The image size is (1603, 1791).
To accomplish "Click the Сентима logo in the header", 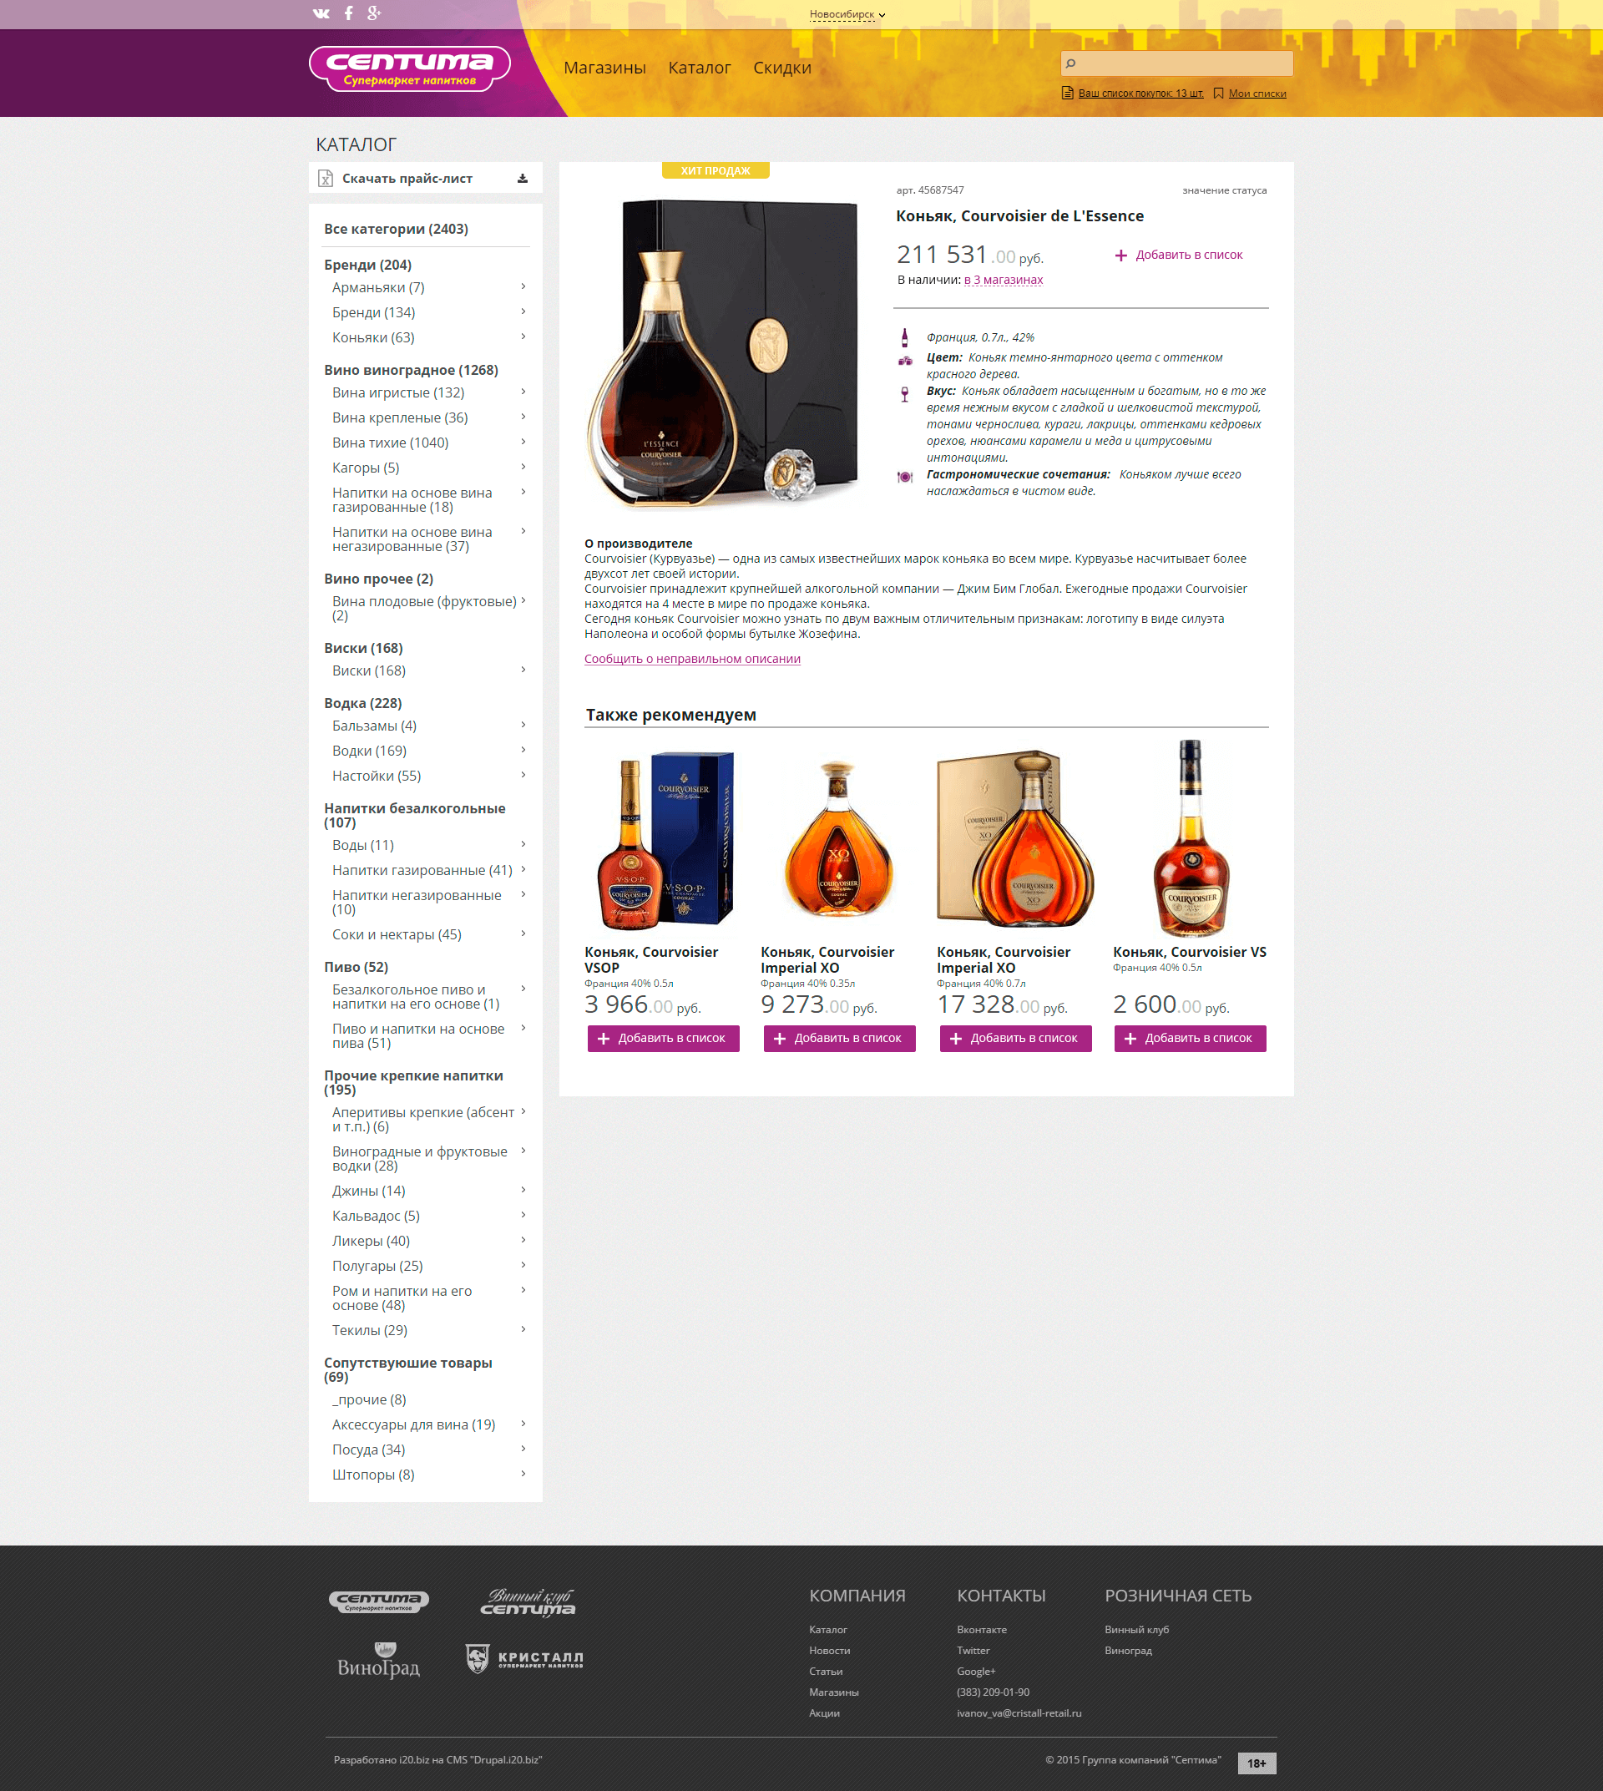I will 410,68.
